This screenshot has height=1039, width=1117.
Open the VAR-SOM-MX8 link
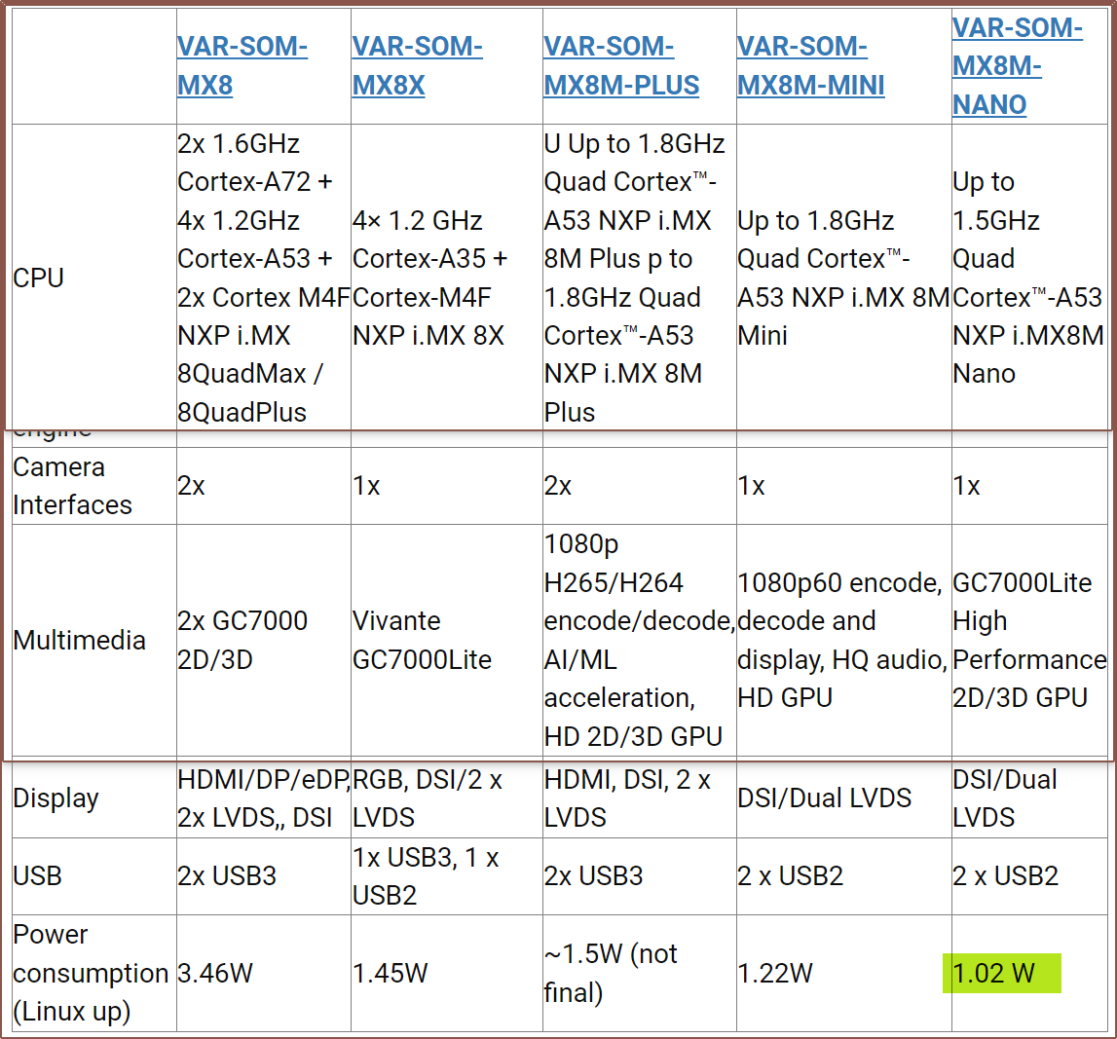242,66
